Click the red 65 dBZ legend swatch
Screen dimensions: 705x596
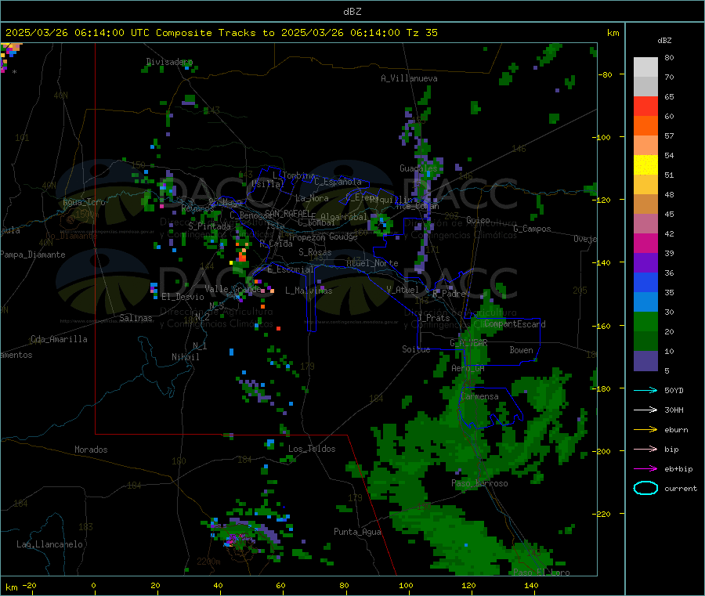click(645, 106)
